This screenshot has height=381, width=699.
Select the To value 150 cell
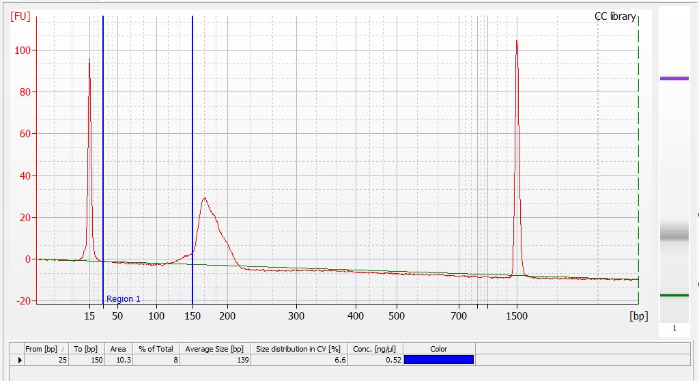point(87,360)
